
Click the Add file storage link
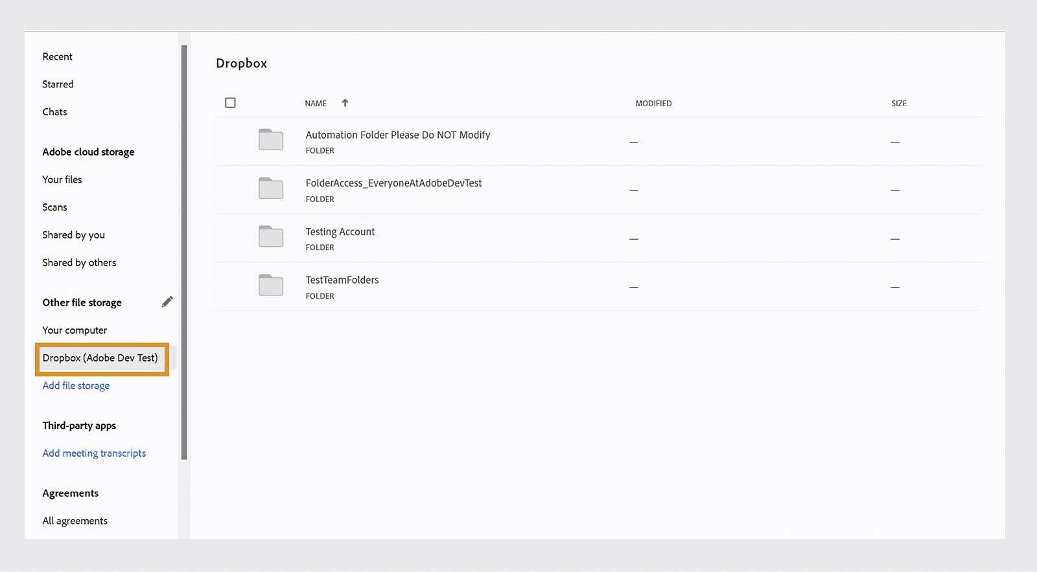click(x=76, y=385)
